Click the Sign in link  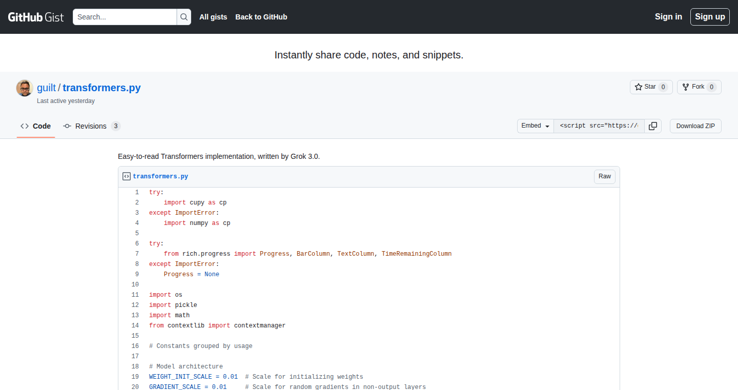point(668,17)
